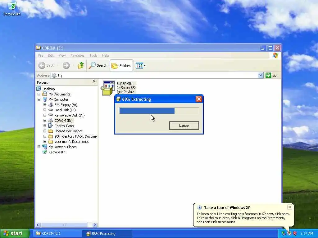
Task: Select Recycle Bin in the folder tree
Action: tap(57, 152)
